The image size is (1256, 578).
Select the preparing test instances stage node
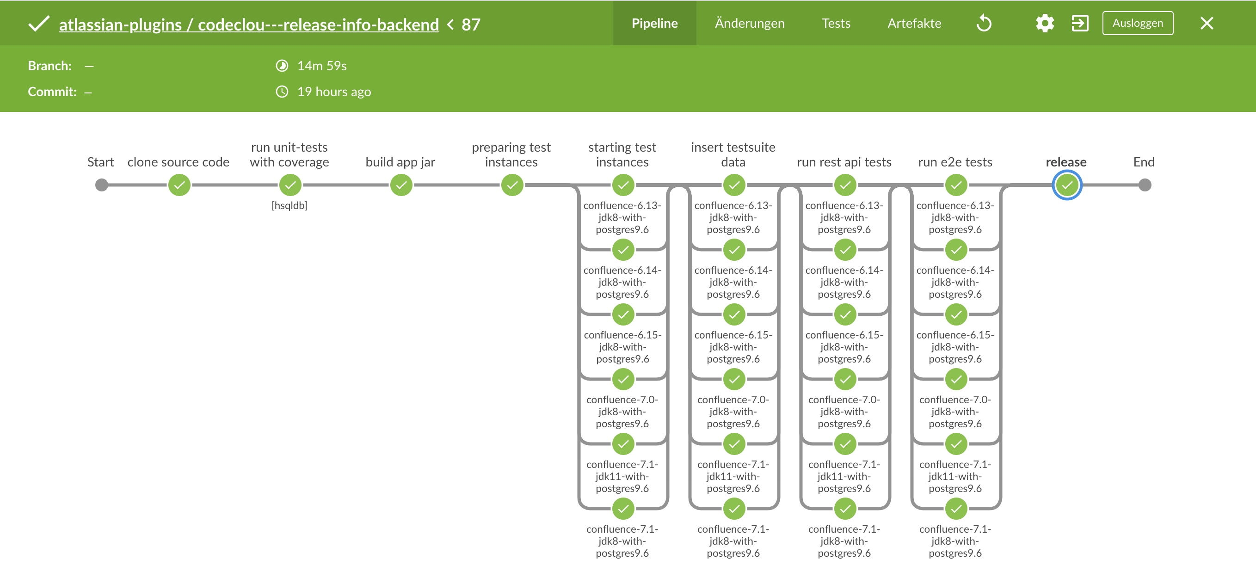tap(512, 185)
